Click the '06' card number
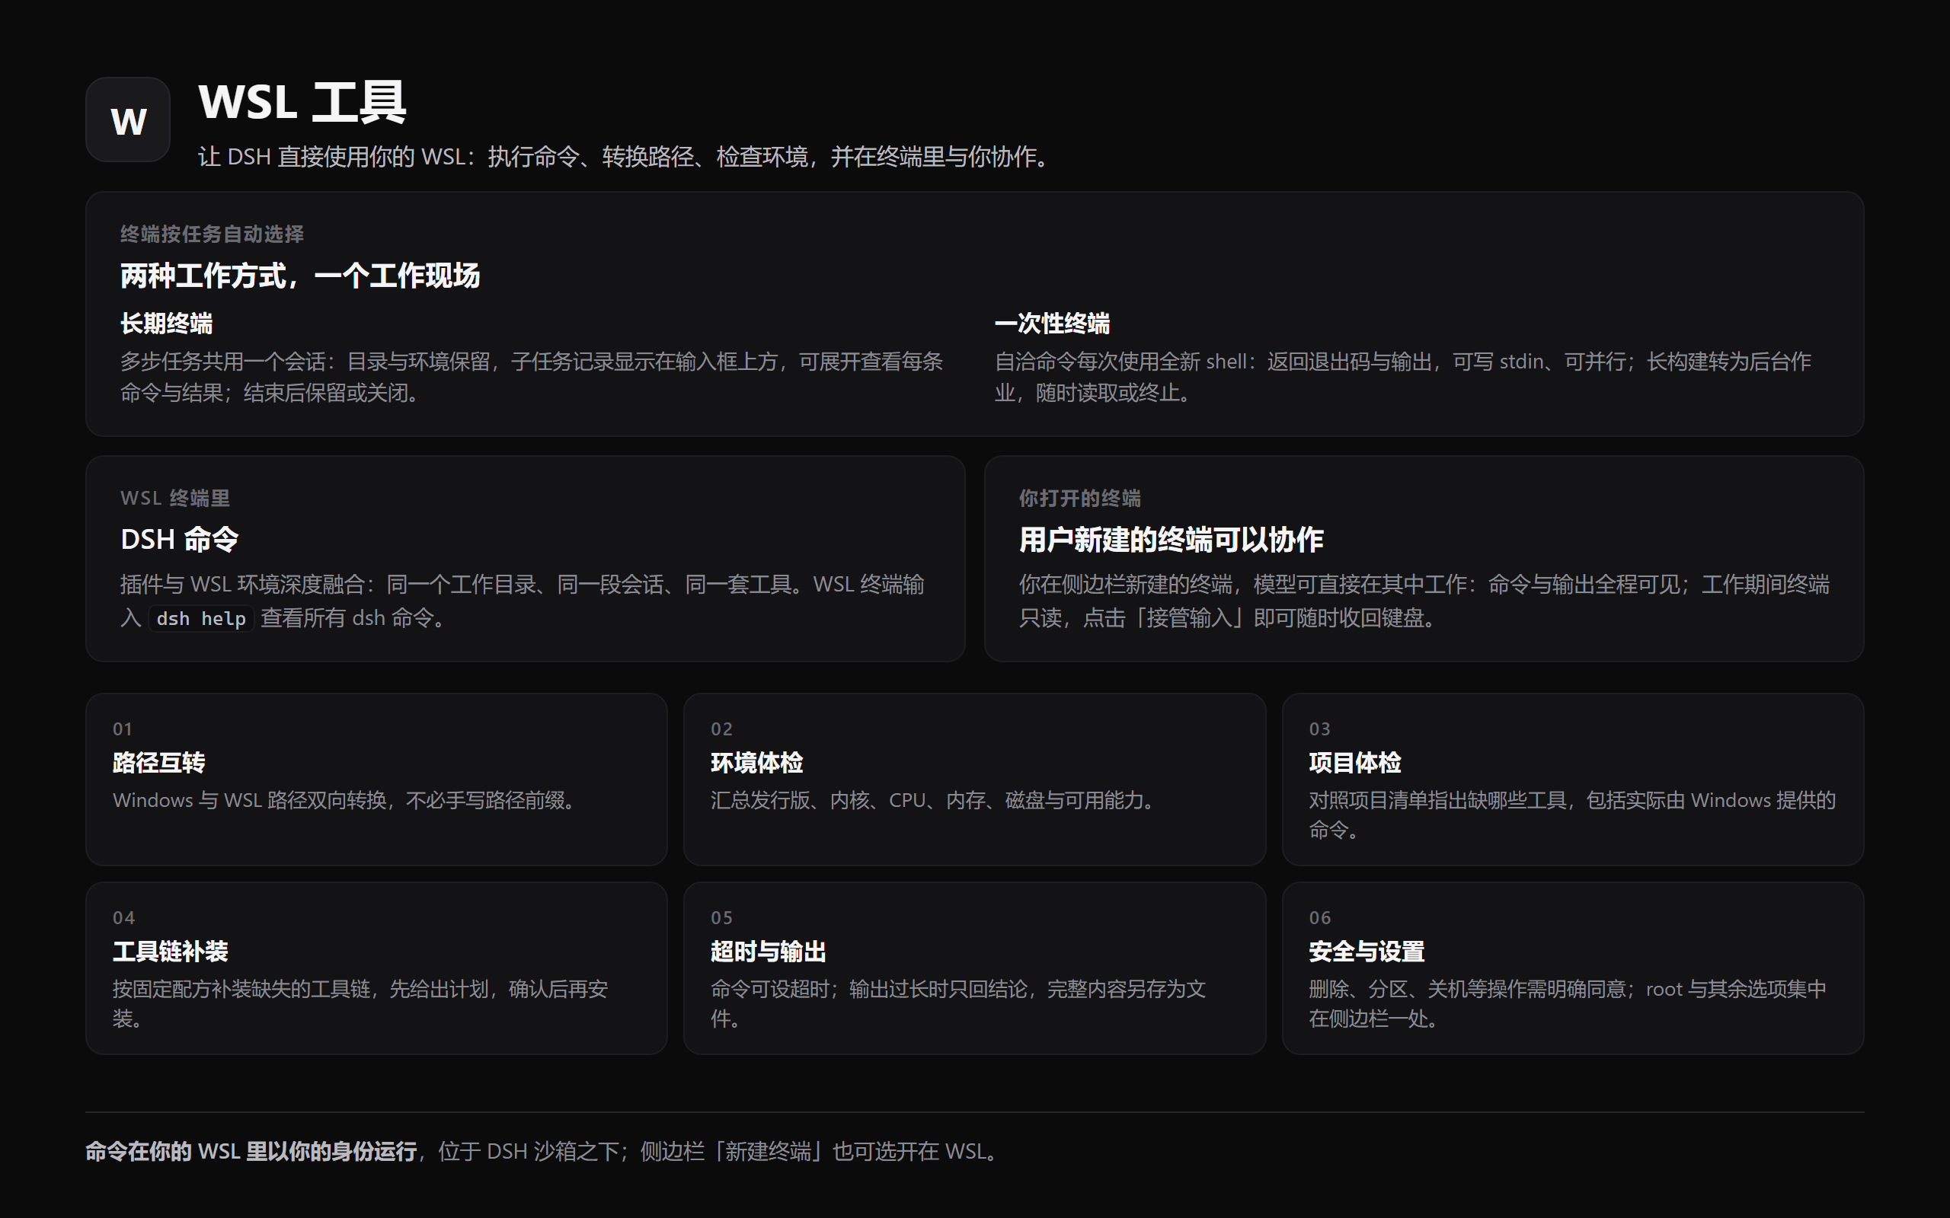Screen dimensions: 1950x1218 (x=1320, y=918)
